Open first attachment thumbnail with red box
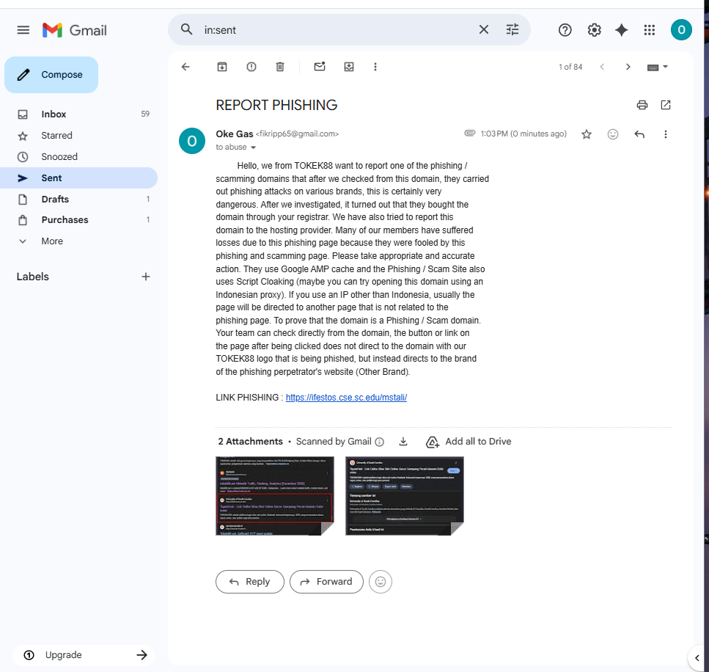Image resolution: width=709 pixels, height=672 pixels. (x=275, y=496)
